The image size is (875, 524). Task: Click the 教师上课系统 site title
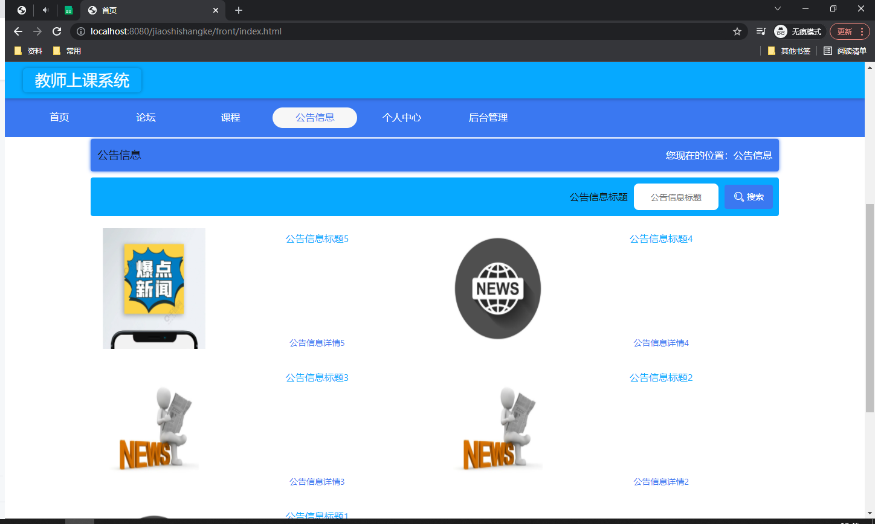(x=82, y=80)
